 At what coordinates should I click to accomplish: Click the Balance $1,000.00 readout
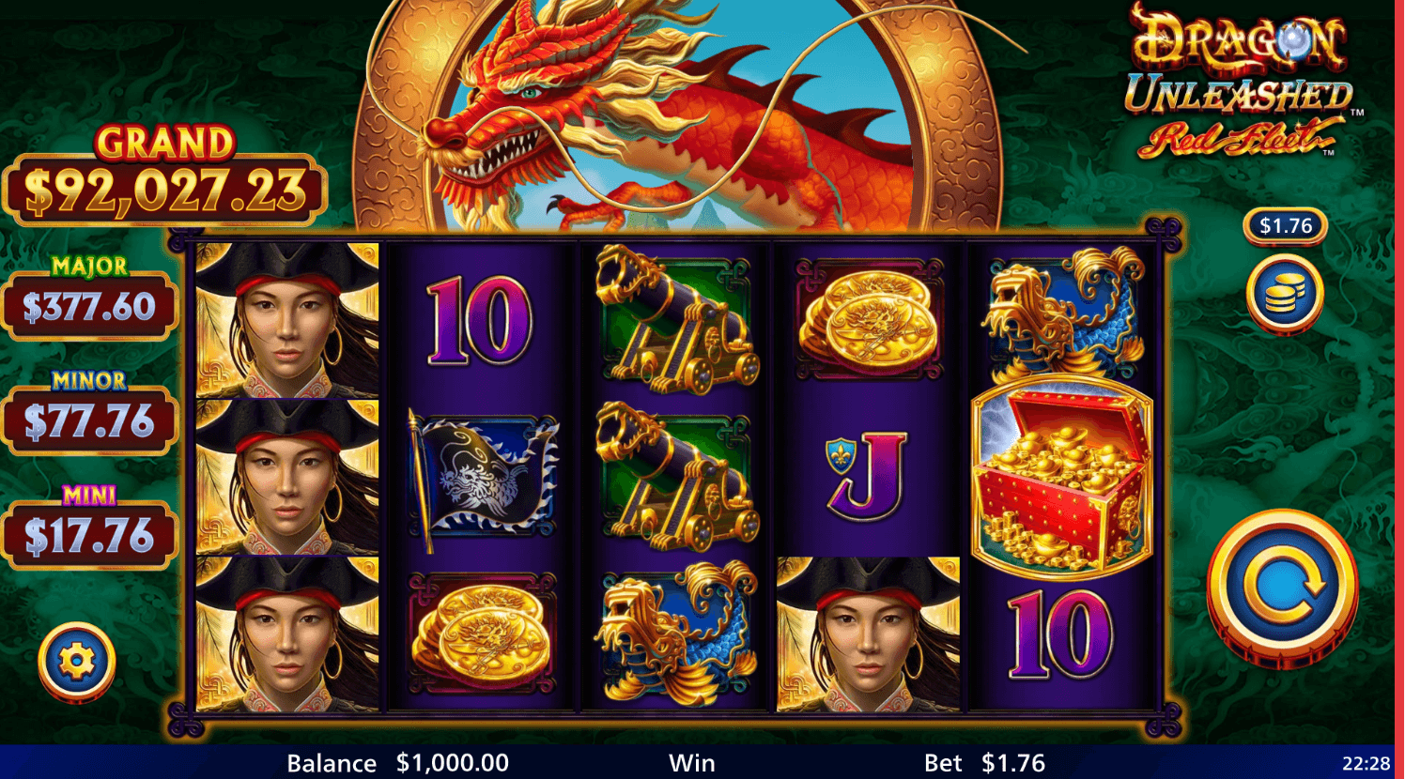tap(398, 763)
